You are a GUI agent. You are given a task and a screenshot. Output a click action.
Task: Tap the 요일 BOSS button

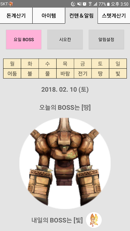[x=24, y=40]
